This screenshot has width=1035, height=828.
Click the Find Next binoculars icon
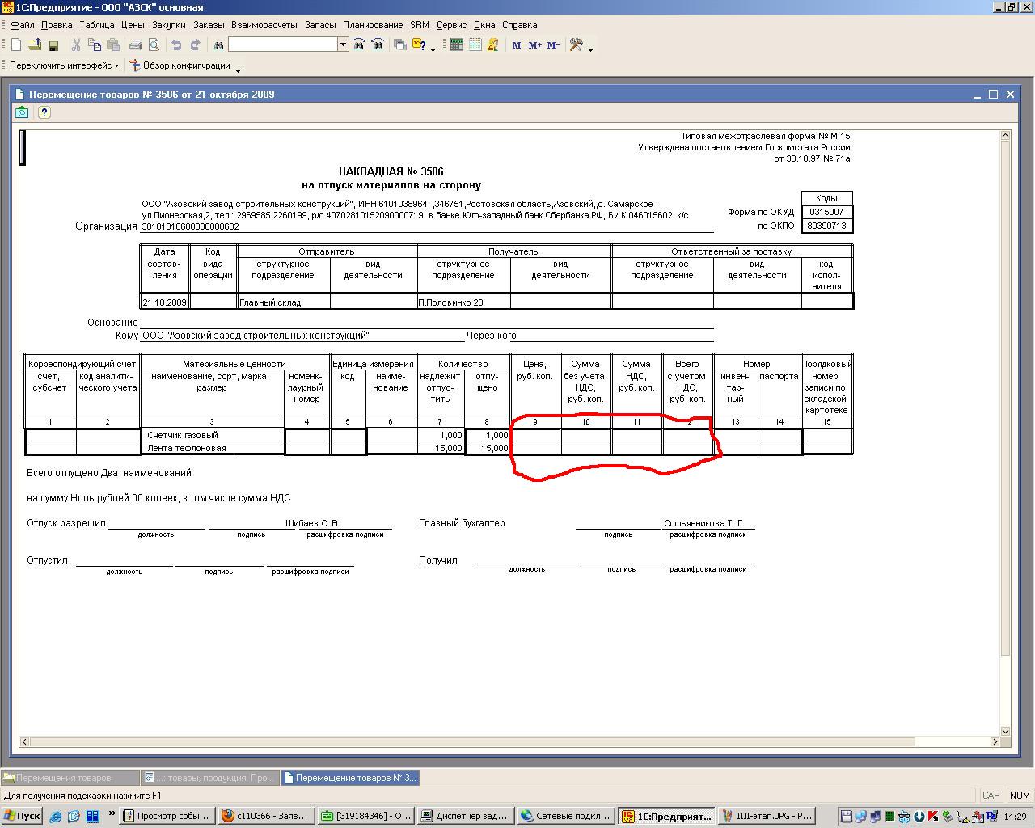click(359, 45)
